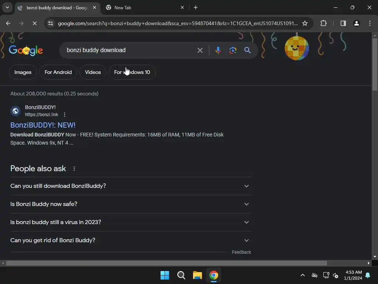Show hidden system tray icons
Viewport: 378px width, 284px height.
[x=303, y=275]
